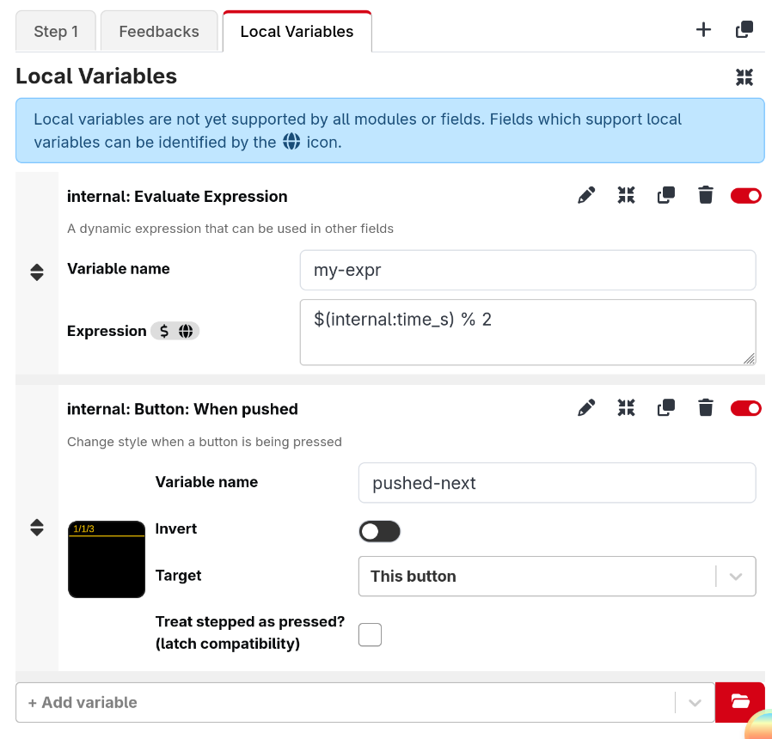Switch to the Feedbacks tab
The height and width of the screenshot is (739, 772).
click(158, 31)
